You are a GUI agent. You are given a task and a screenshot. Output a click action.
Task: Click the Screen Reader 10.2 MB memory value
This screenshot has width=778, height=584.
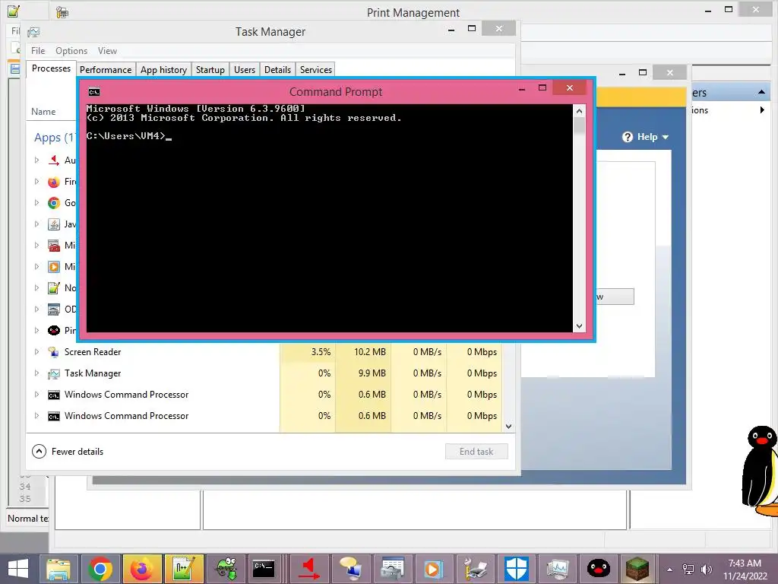click(370, 351)
